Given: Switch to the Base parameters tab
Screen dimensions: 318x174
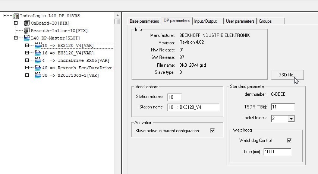Looking at the screenshot, I should pos(144,21).
